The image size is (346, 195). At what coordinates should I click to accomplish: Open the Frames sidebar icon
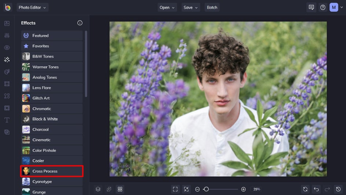[x=7, y=84]
